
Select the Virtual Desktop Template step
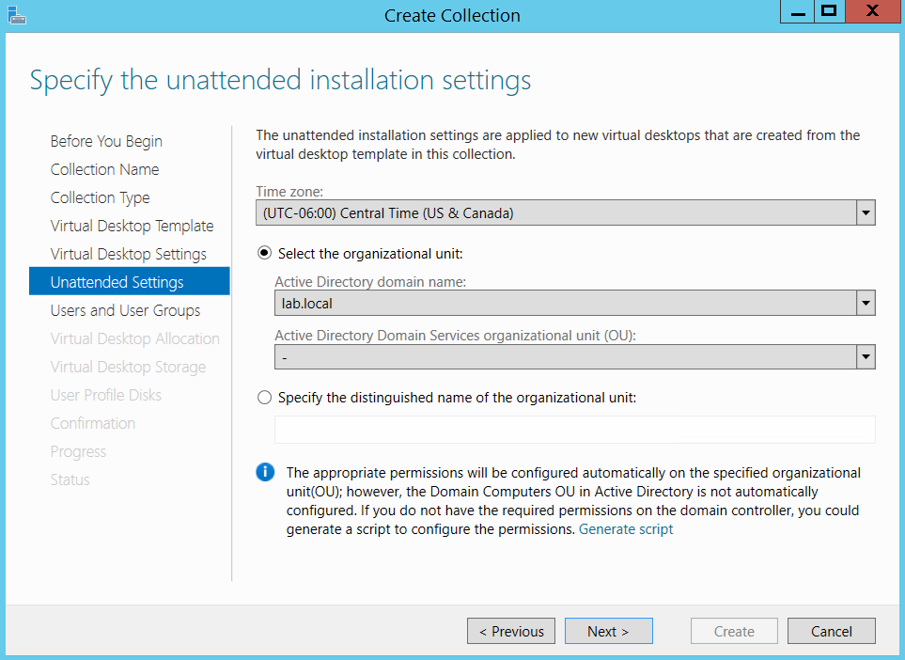[132, 226]
